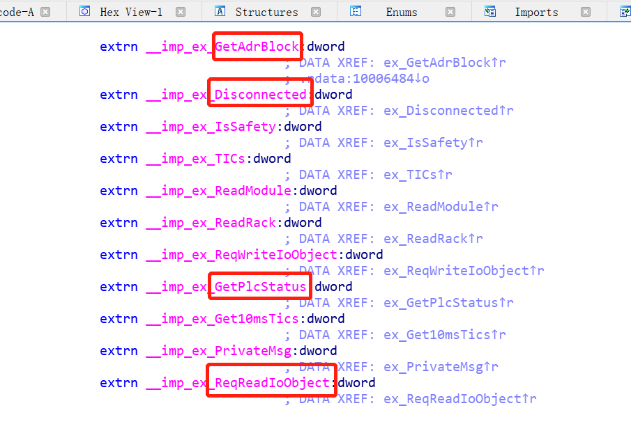631x424 pixels.
Task: Follow the ex_ReqWriteIoObject↑r cross reference
Action: [464, 271]
